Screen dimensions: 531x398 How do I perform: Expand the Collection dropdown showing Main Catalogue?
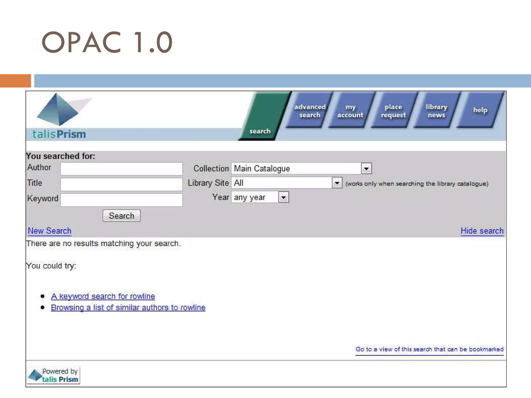(x=302, y=168)
